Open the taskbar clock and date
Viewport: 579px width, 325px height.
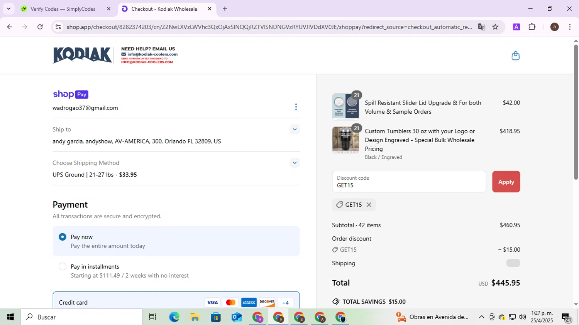pos(542,317)
